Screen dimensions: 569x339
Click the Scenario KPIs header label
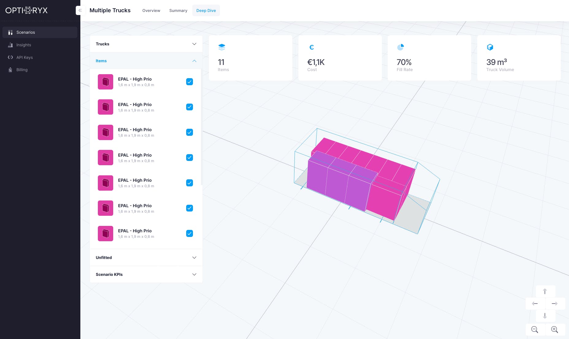pos(109,274)
